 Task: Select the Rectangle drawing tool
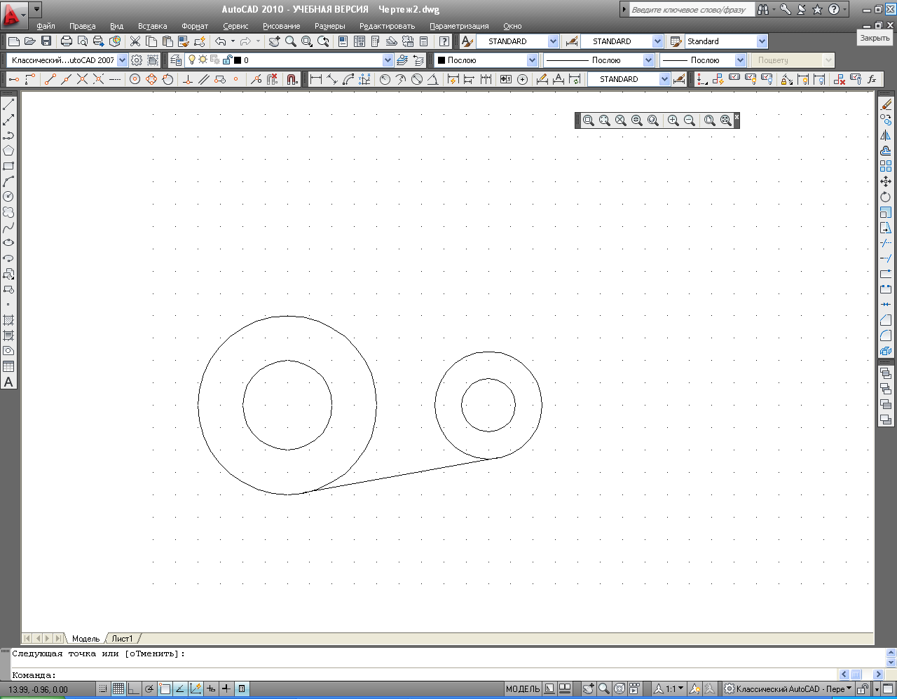(8, 166)
